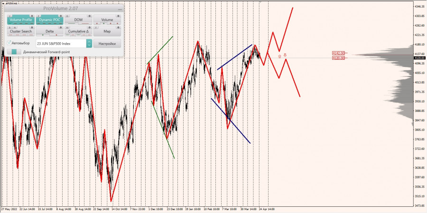
Task: Toggle the Dynamic POC indicator
Action: (x=49, y=19)
